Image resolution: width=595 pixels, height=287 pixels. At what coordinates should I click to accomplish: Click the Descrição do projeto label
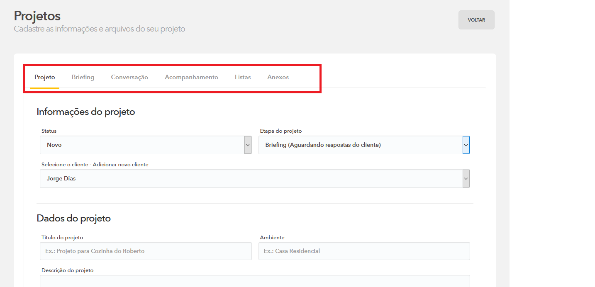point(68,270)
